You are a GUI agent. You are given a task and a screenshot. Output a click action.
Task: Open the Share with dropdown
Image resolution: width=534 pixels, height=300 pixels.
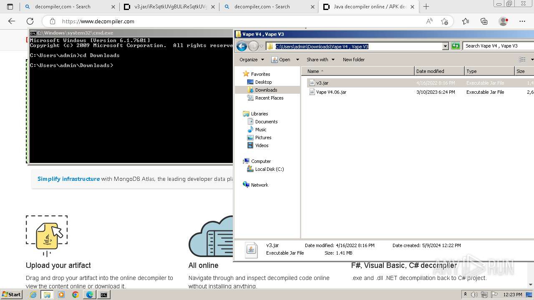click(320, 60)
